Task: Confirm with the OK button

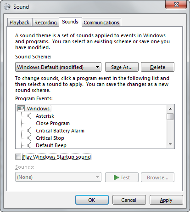Action: pyautogui.click(x=92, y=200)
